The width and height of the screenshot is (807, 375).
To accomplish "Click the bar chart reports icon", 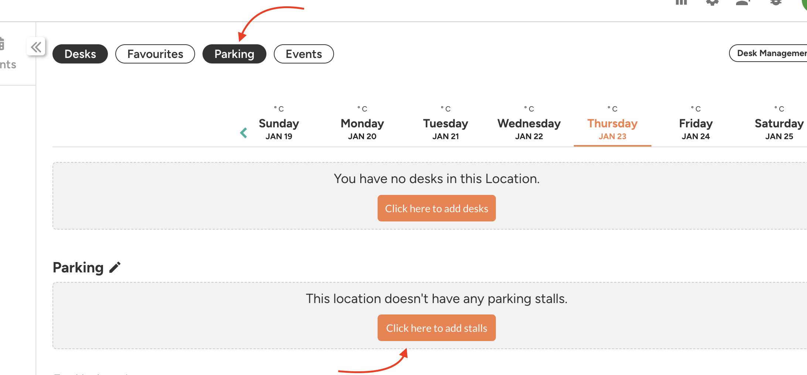I will click(681, 2).
